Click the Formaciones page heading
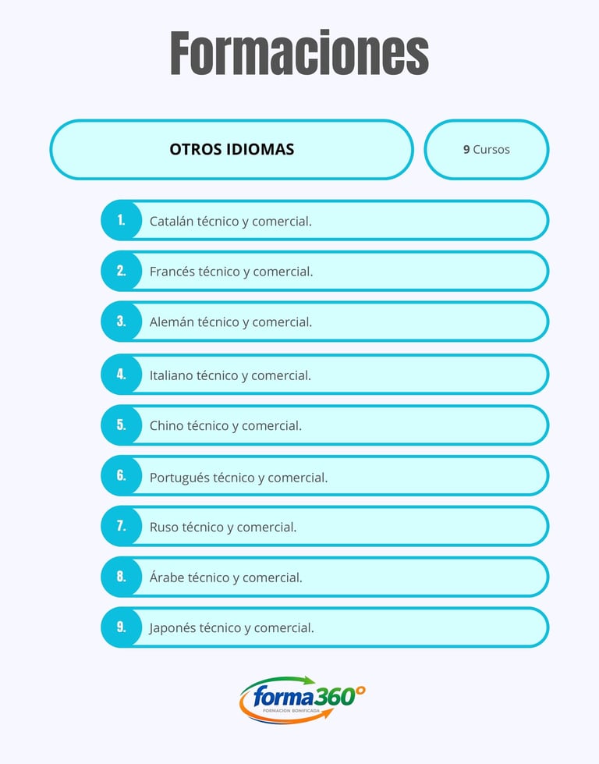 299,52
